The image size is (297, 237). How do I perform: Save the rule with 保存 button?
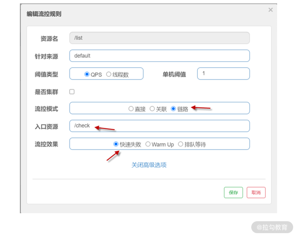point(233,192)
